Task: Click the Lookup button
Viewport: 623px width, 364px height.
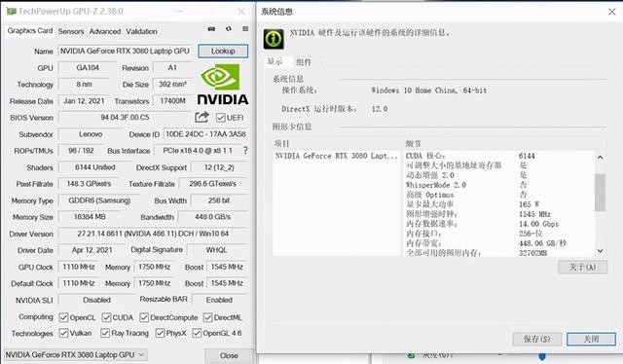Action: tap(223, 51)
